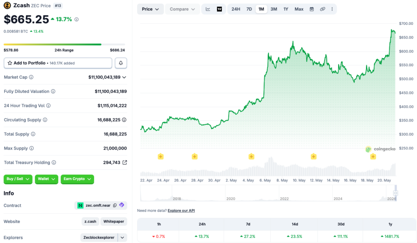Show Total Treasury Holding info icon

[x=54, y=163]
